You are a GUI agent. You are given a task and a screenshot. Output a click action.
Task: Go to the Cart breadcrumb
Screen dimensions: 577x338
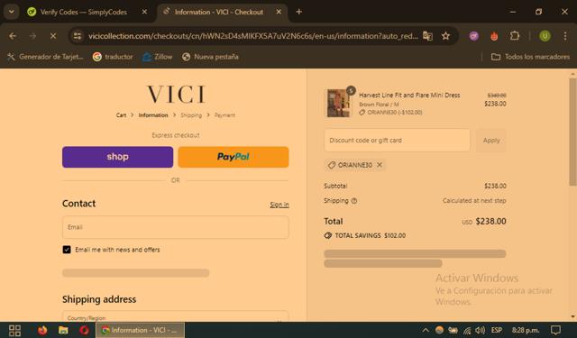point(121,115)
